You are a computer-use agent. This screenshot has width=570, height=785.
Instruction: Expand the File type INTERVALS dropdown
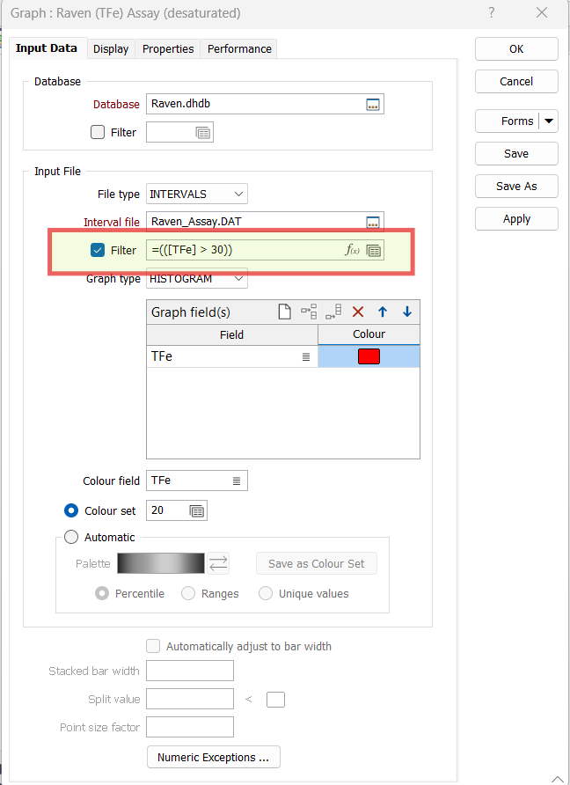click(x=239, y=194)
